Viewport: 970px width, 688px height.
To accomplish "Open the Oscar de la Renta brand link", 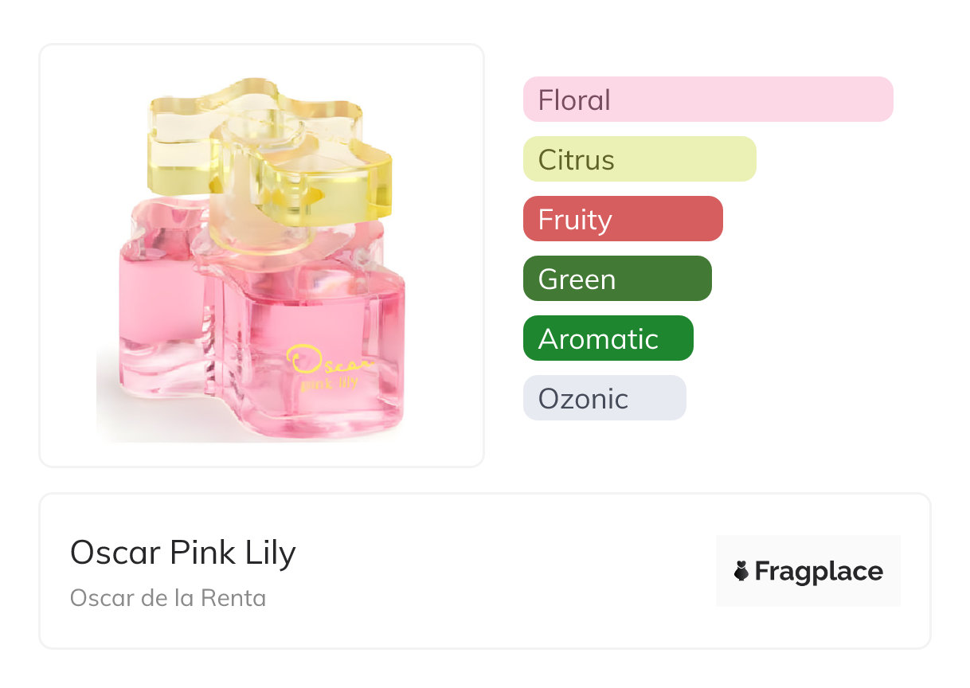I will (x=168, y=597).
